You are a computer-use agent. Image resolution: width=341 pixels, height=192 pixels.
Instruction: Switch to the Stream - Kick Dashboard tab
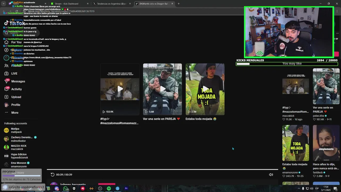click(x=69, y=4)
